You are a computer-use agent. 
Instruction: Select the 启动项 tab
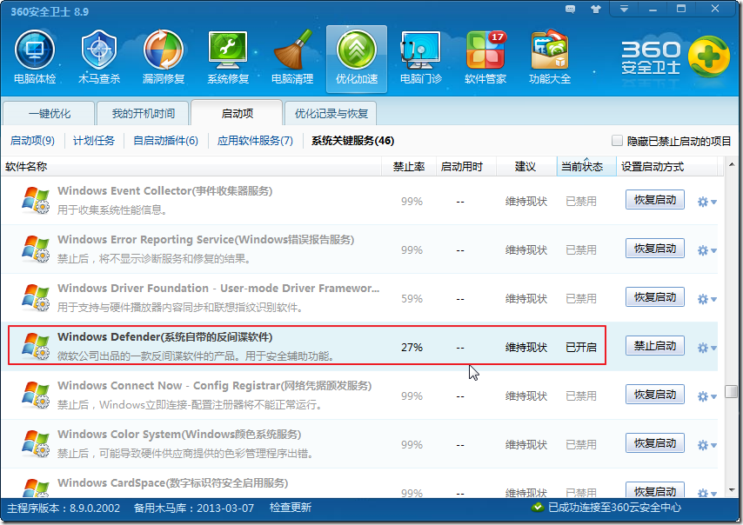pos(237,113)
